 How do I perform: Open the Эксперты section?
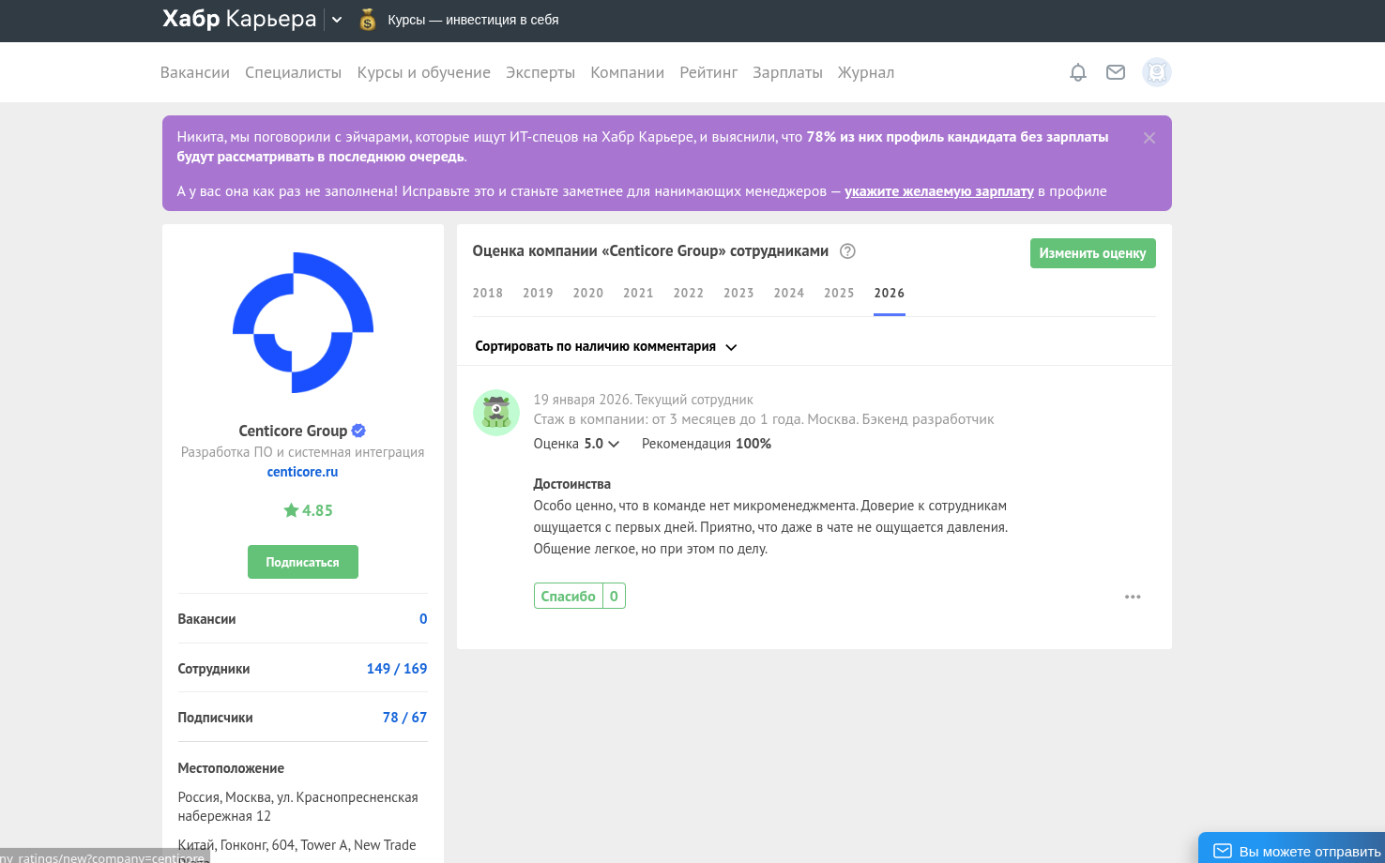(x=540, y=72)
